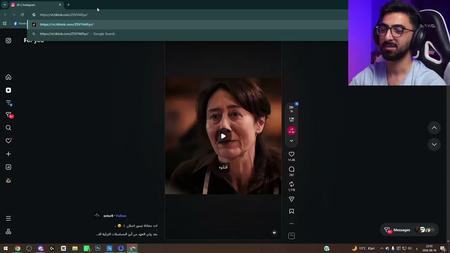Show hidden system tray icons

381,248
